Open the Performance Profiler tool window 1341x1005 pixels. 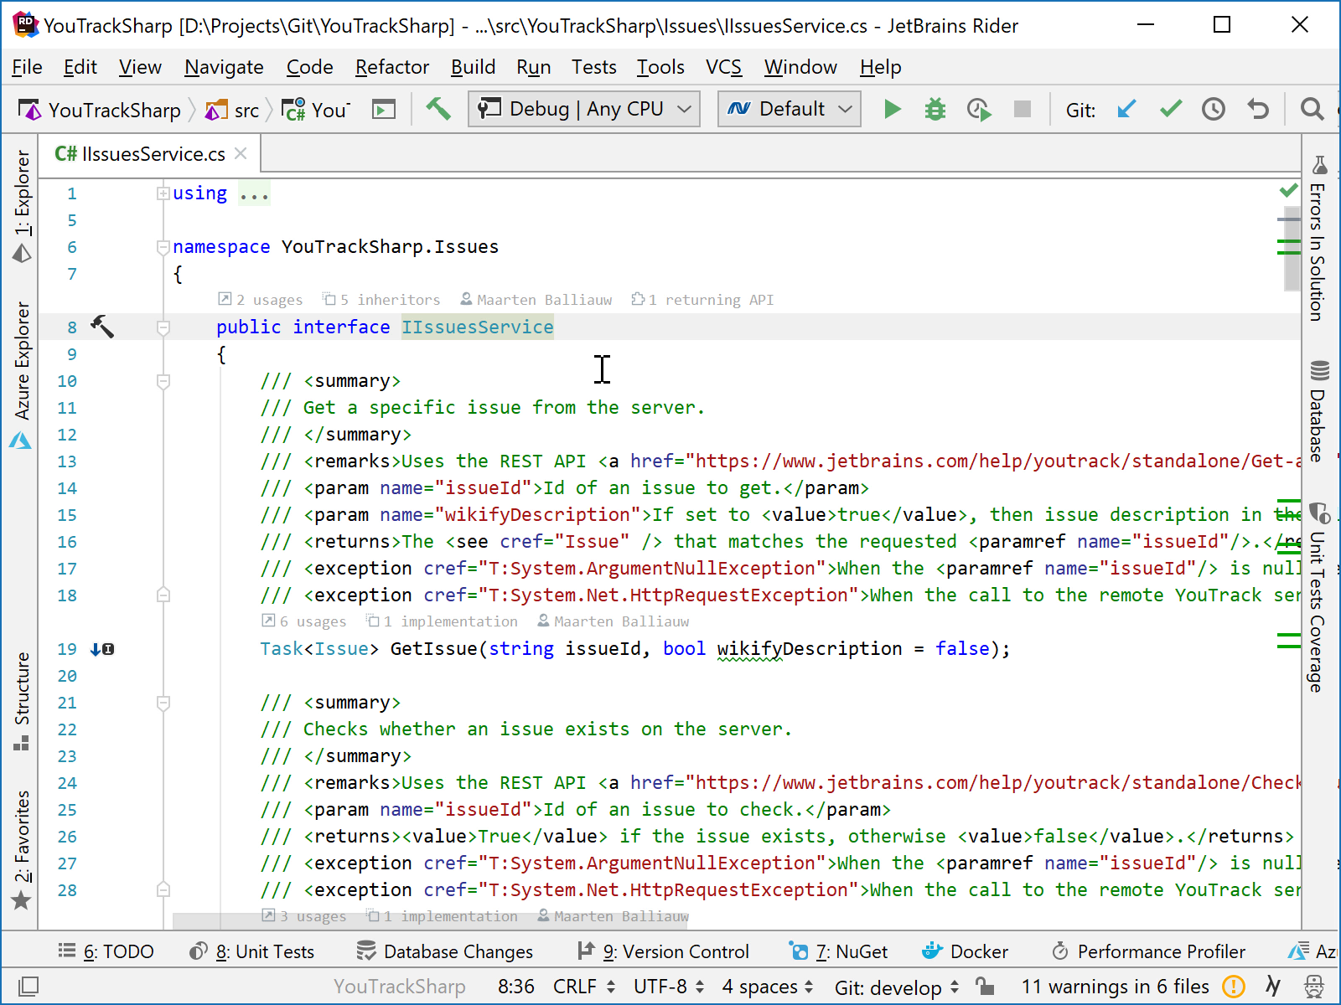point(1148,951)
